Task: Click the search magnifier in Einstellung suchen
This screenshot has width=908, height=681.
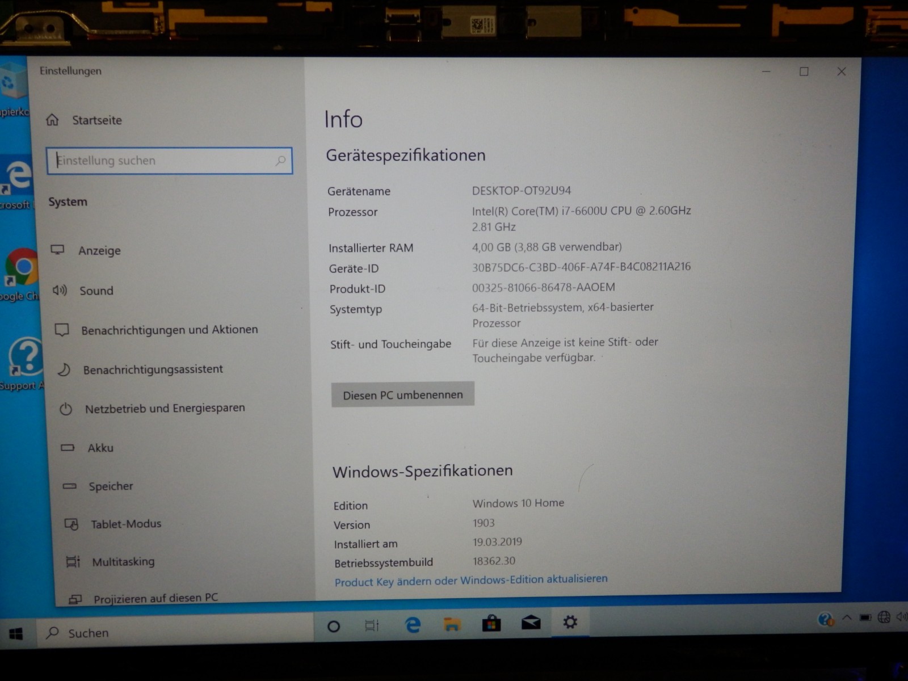Action: pyautogui.click(x=280, y=161)
